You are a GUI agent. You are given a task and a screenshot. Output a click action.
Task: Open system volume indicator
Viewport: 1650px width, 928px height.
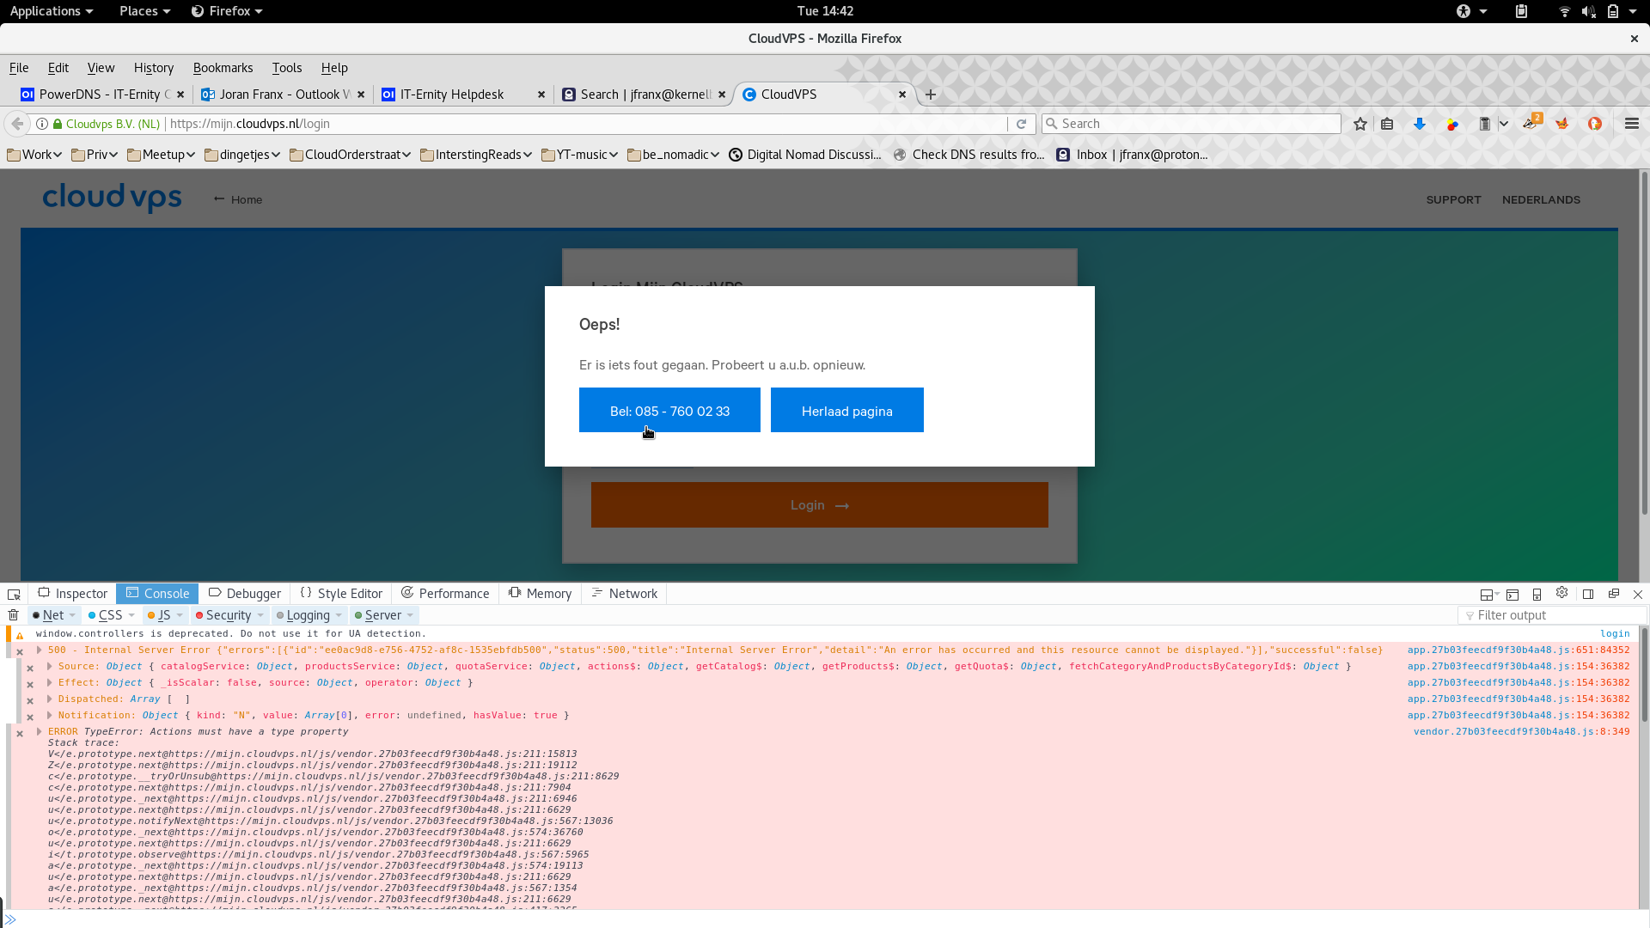(1588, 11)
